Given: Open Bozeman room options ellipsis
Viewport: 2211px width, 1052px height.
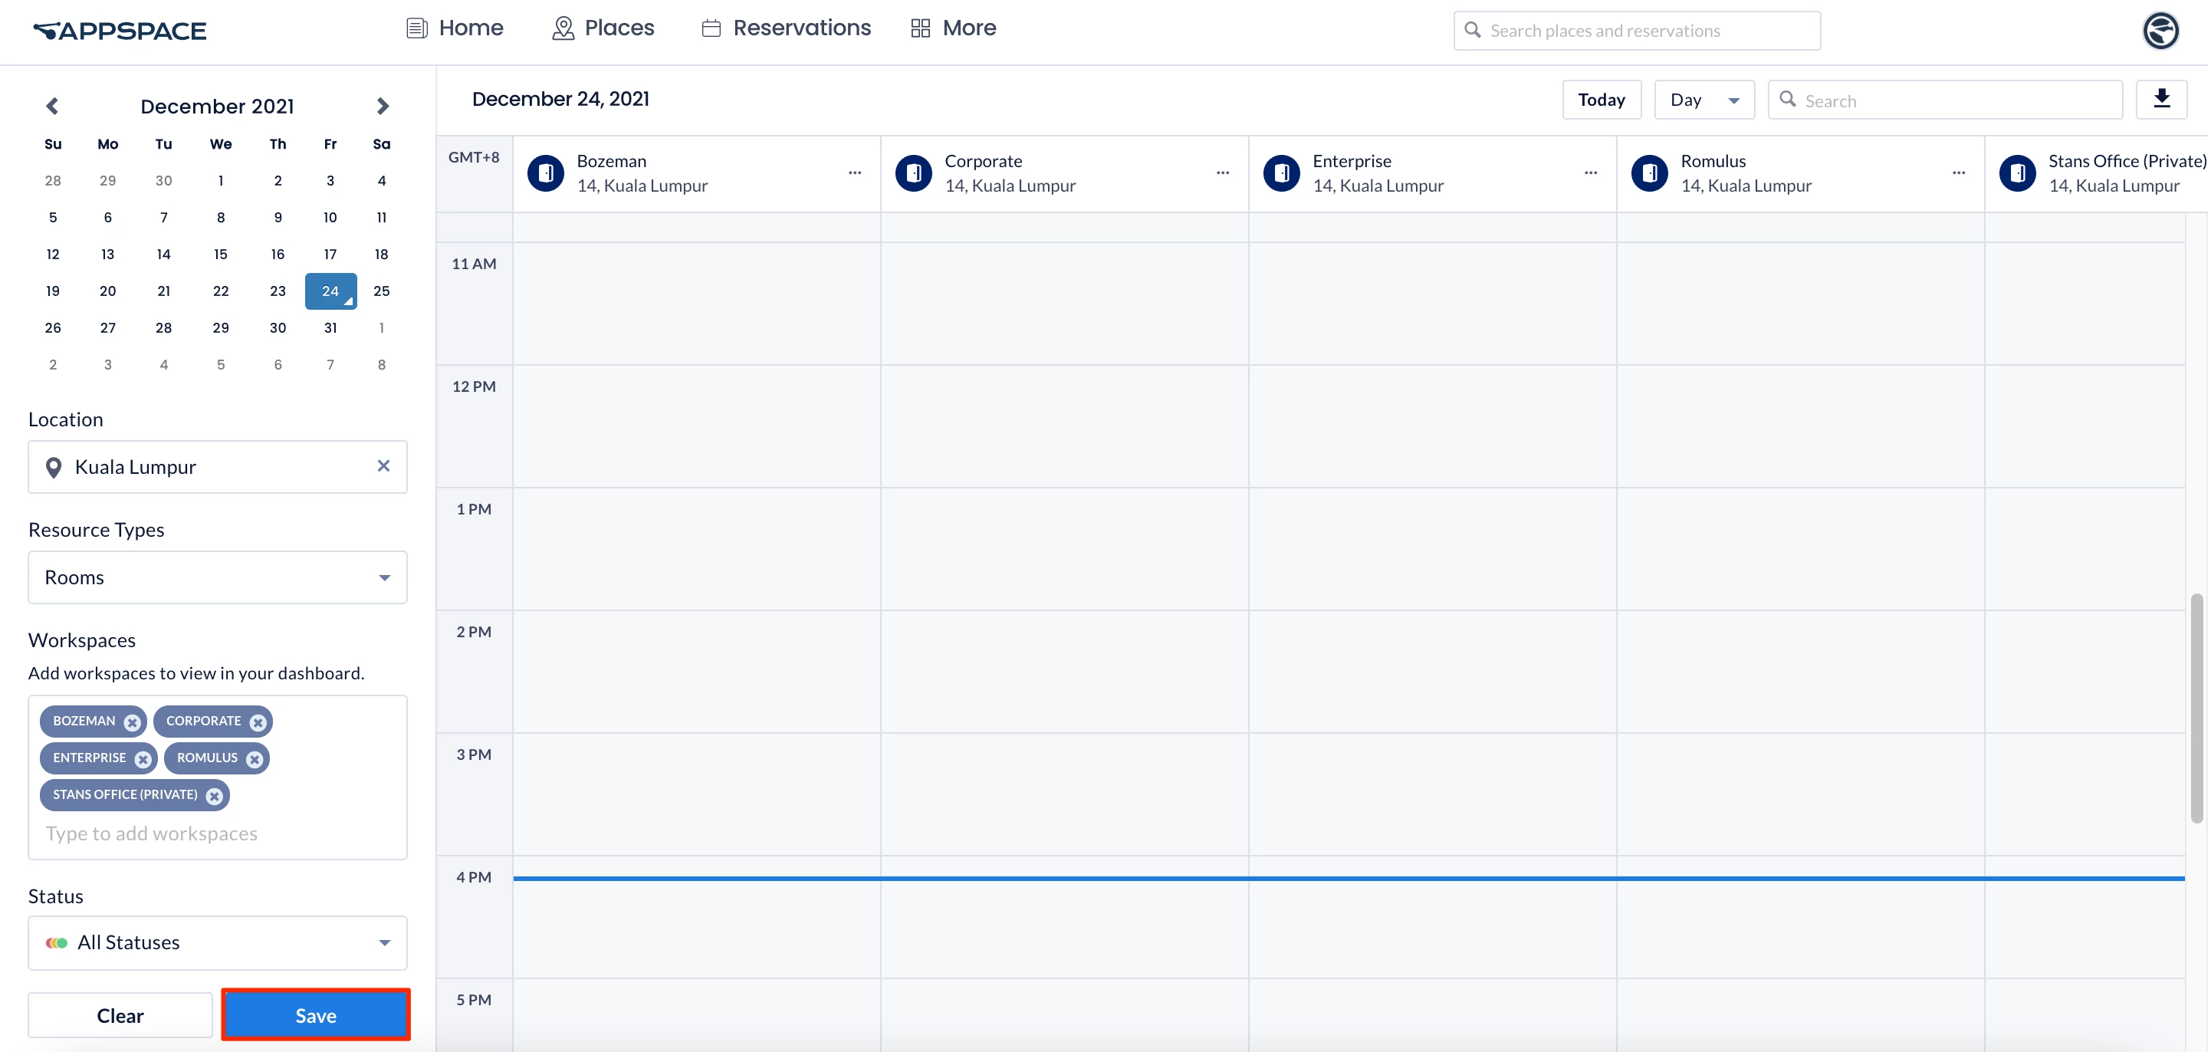Looking at the screenshot, I should pos(854,173).
